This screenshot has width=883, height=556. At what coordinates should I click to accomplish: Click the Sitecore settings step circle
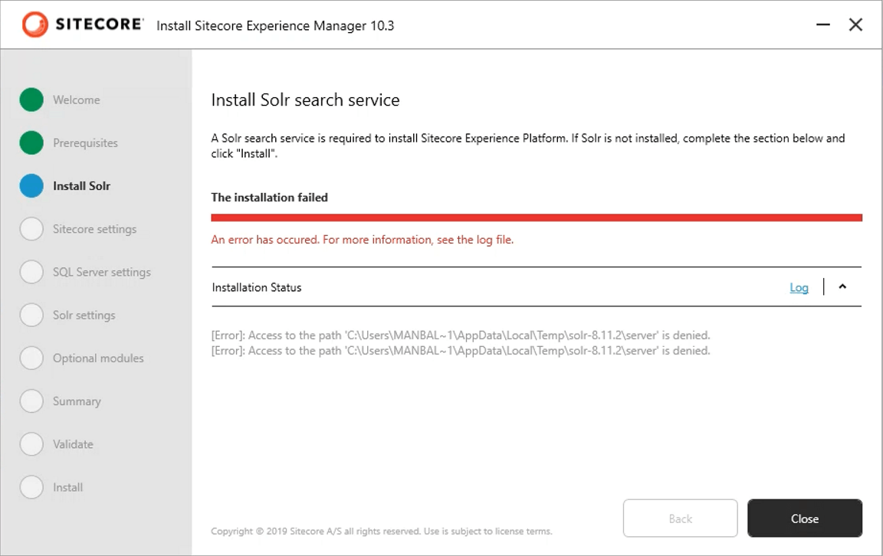[x=31, y=229]
